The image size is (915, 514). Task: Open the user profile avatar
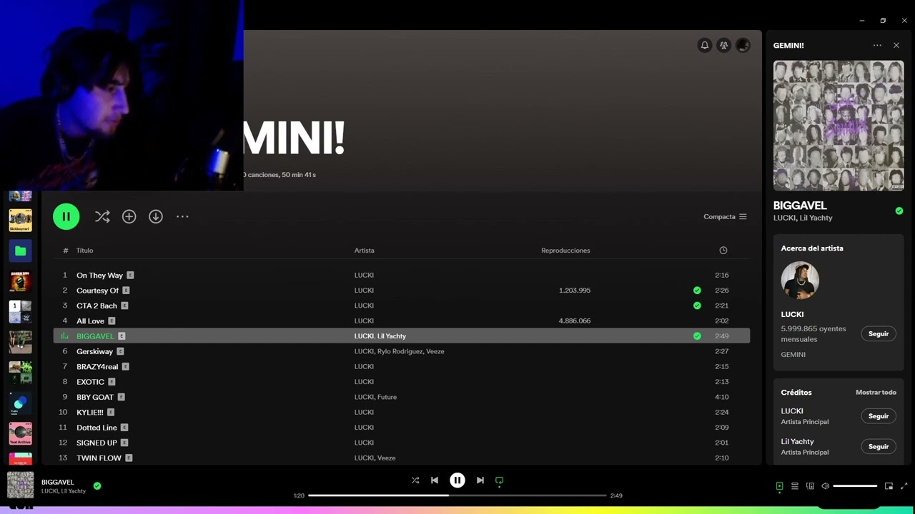743,45
